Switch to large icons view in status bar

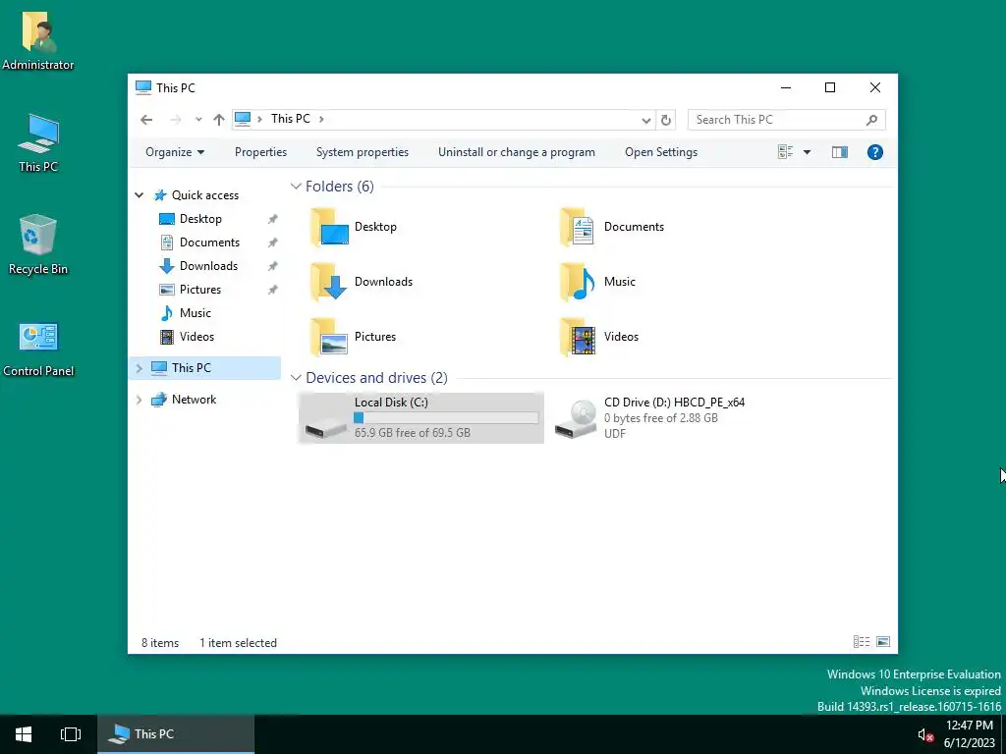[x=883, y=642]
